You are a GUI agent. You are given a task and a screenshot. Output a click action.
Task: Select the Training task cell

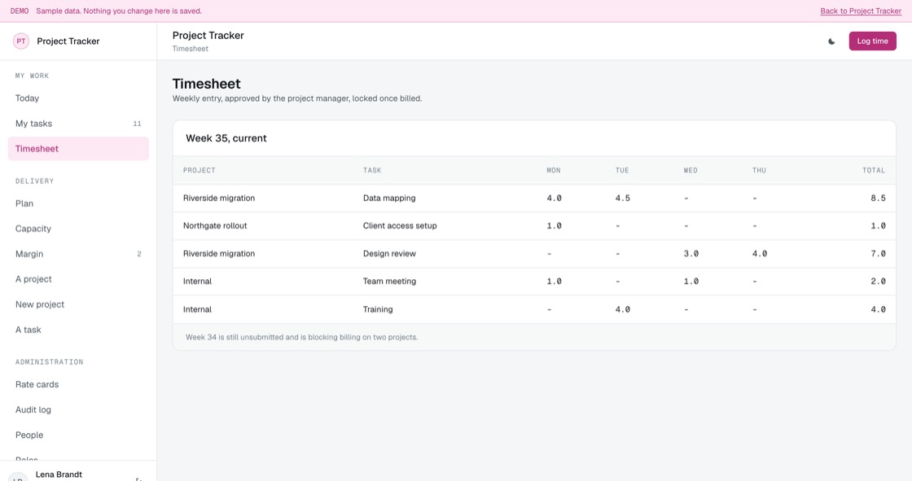point(378,309)
